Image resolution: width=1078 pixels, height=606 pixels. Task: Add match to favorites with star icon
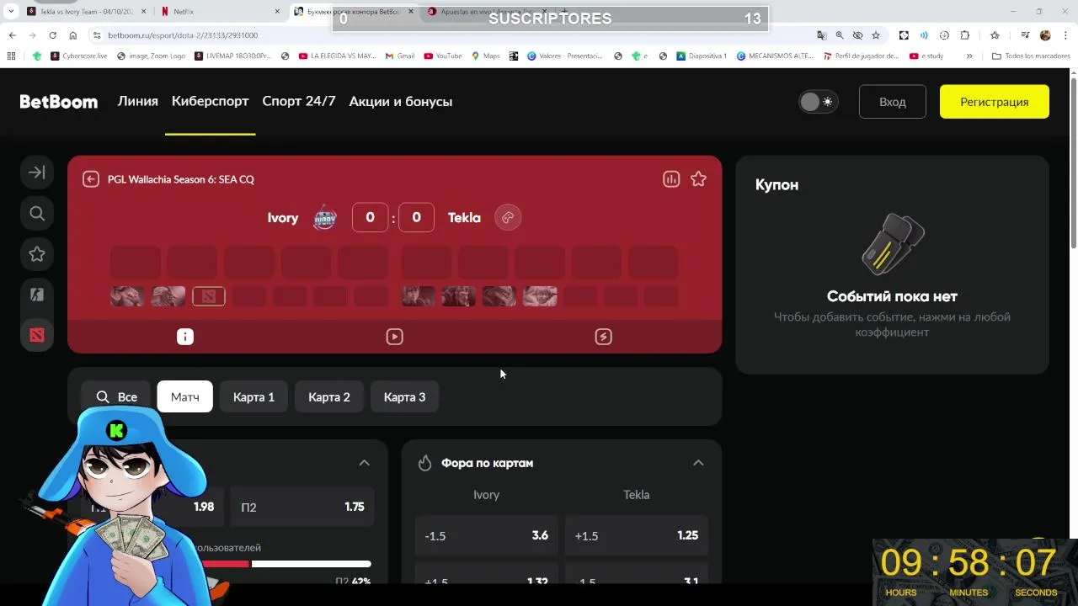[698, 179]
